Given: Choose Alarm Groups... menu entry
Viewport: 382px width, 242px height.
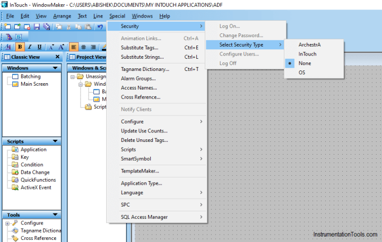Looking at the screenshot, I should pos(157,78).
